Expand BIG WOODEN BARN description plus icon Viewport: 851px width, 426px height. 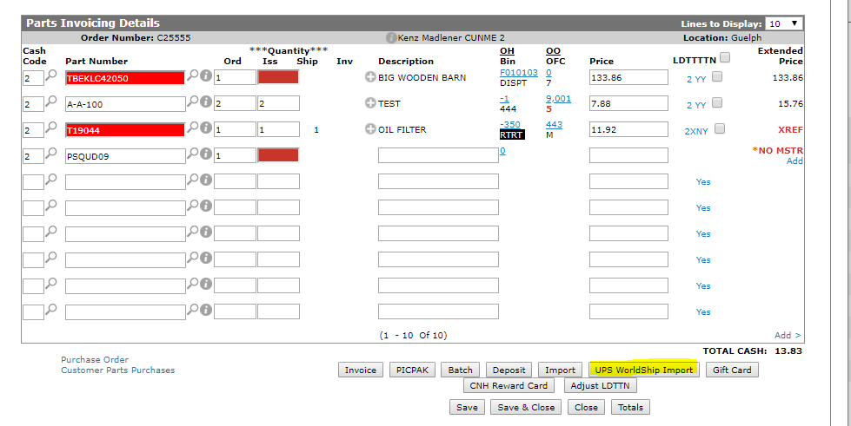click(x=370, y=77)
